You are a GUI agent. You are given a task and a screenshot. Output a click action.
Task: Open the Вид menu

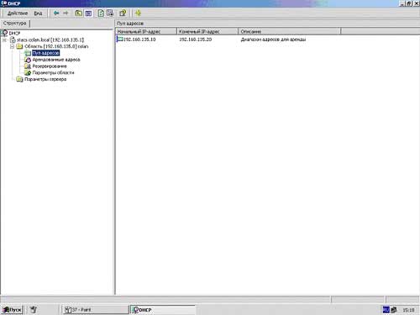click(38, 13)
